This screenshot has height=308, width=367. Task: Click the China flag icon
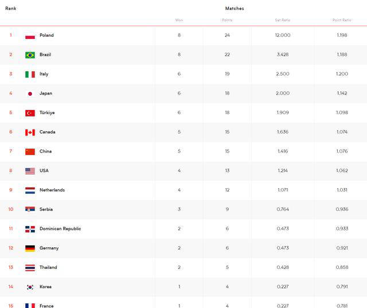click(30, 151)
